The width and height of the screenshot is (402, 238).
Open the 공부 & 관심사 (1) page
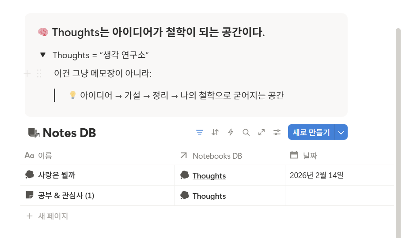[x=66, y=195]
